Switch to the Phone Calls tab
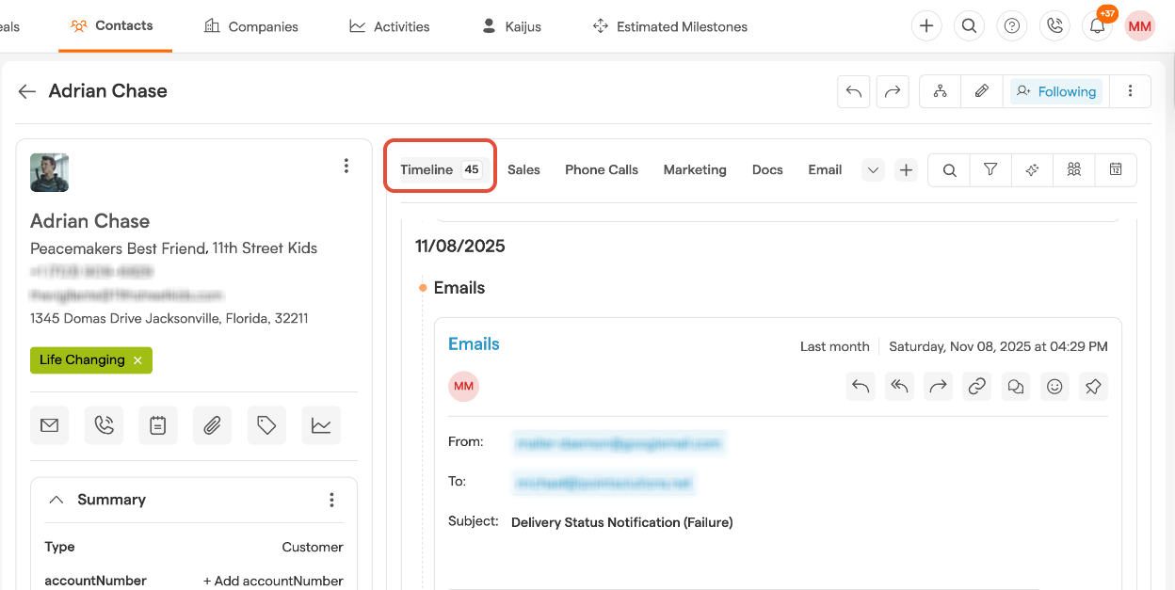The image size is (1175, 590). [601, 170]
